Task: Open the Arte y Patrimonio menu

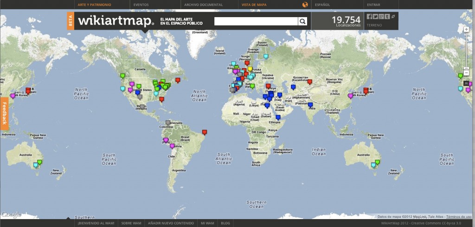Action: pyautogui.click(x=94, y=5)
